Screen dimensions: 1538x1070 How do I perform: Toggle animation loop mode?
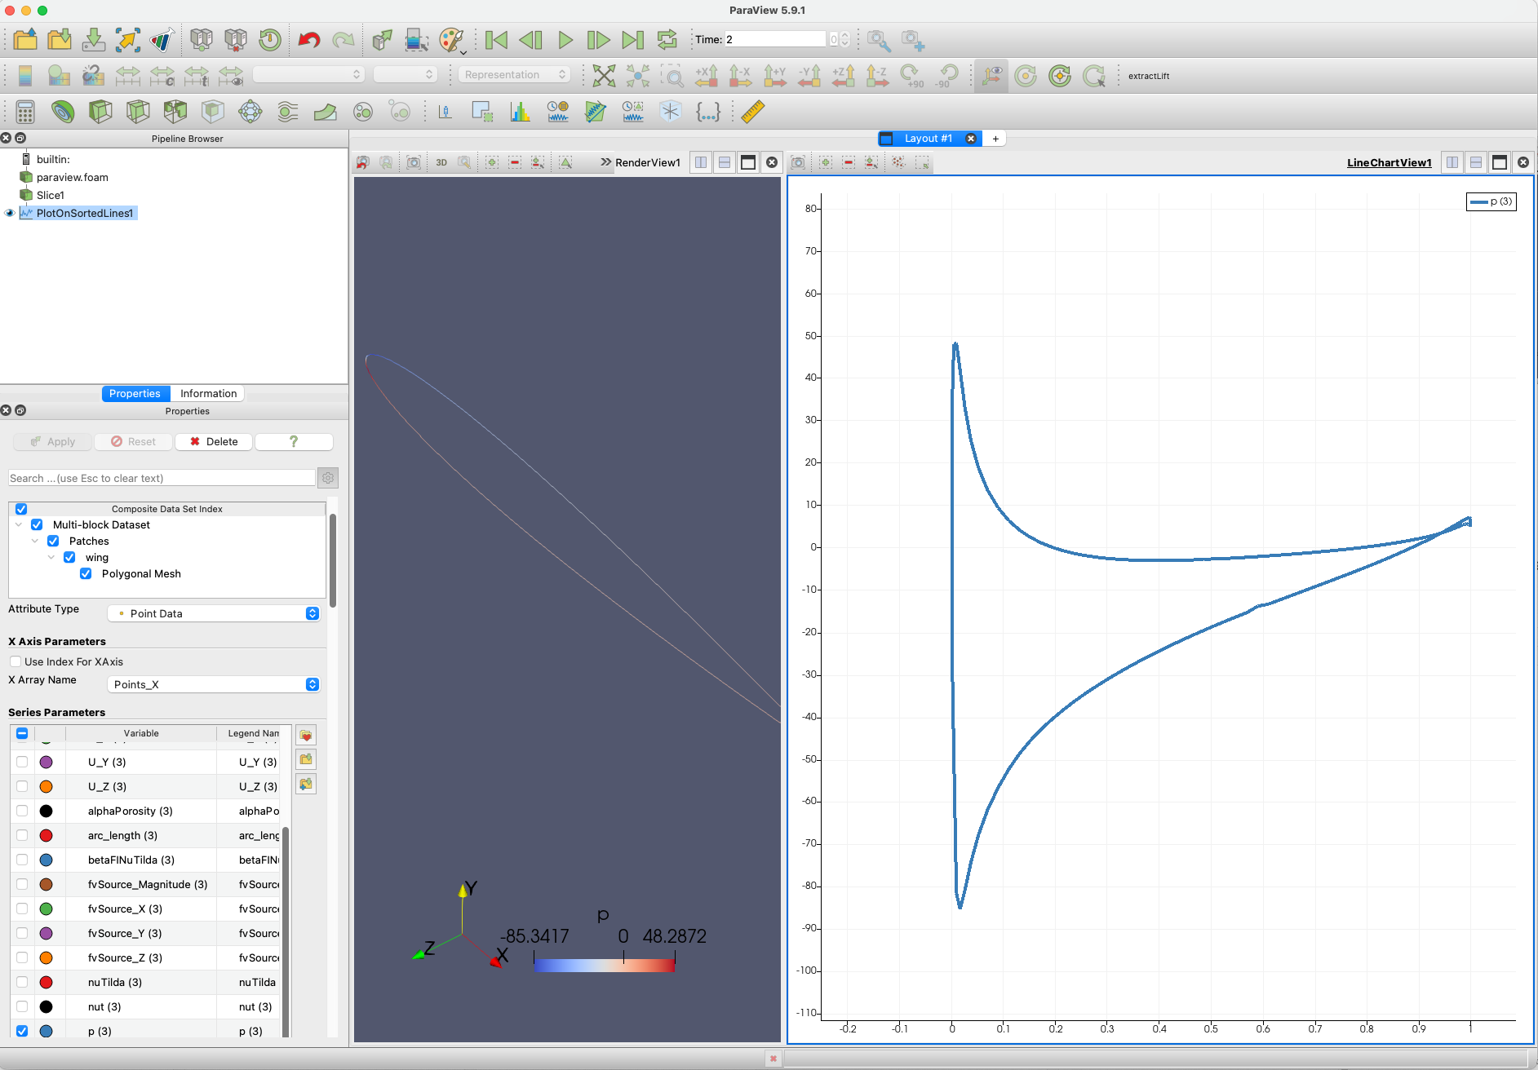(x=667, y=39)
